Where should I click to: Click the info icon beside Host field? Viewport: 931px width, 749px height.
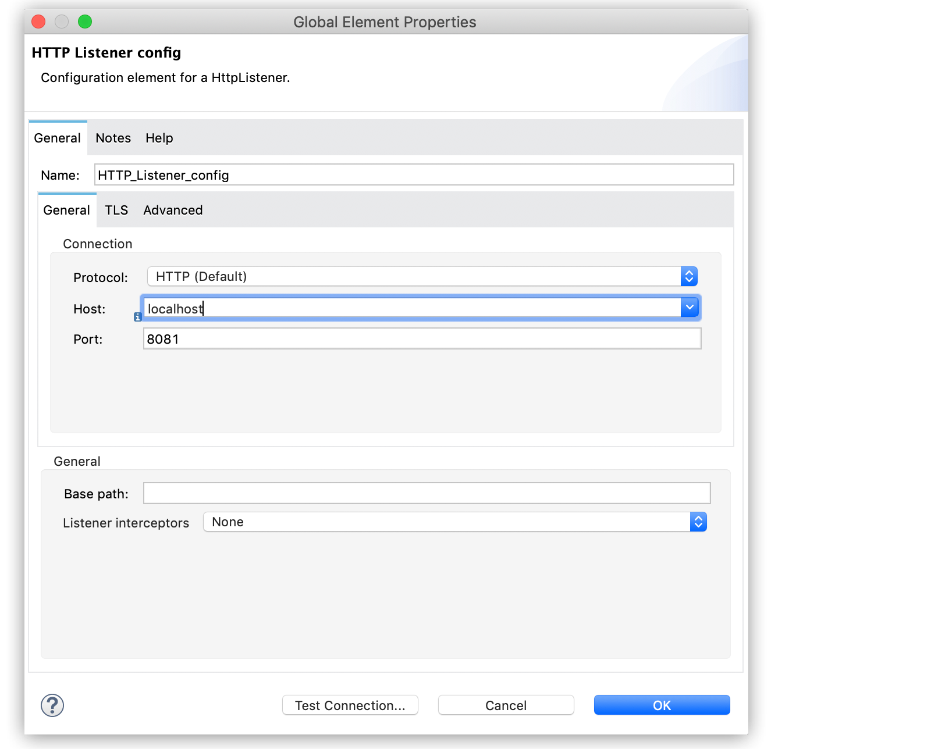(x=138, y=317)
